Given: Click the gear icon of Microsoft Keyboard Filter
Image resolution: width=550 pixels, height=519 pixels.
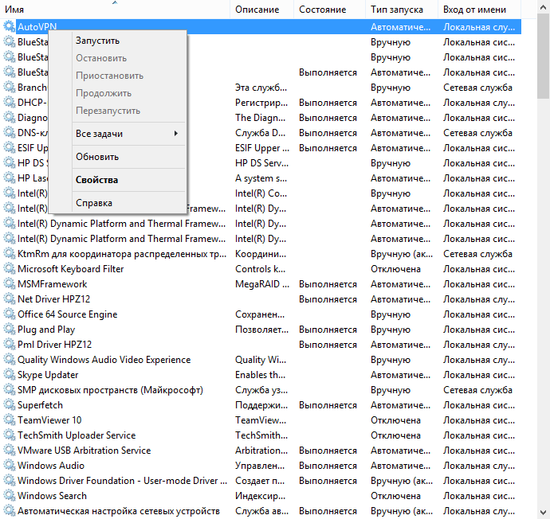Looking at the screenshot, I should (x=9, y=269).
